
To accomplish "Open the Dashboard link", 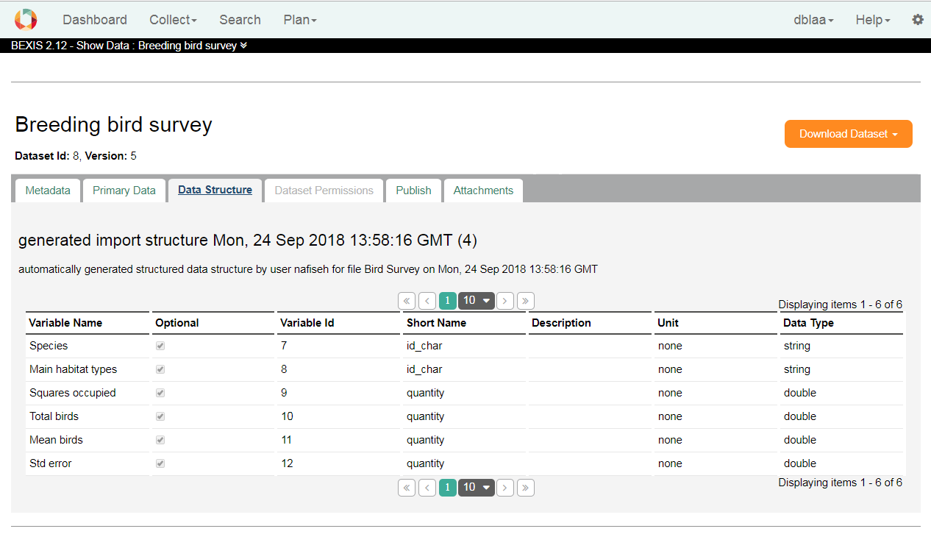I will 95,20.
